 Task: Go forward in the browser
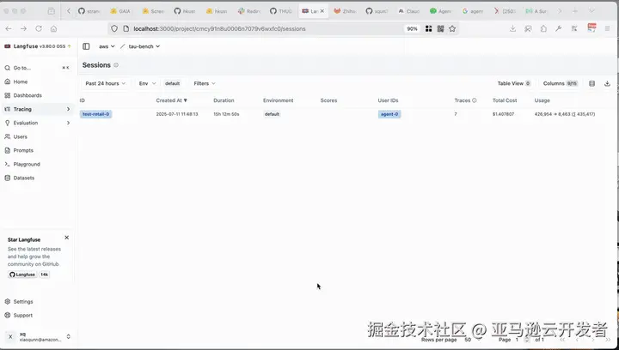coord(23,29)
